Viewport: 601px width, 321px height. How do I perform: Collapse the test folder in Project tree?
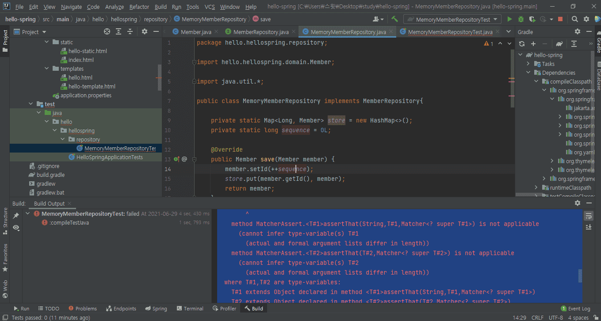coord(31,104)
